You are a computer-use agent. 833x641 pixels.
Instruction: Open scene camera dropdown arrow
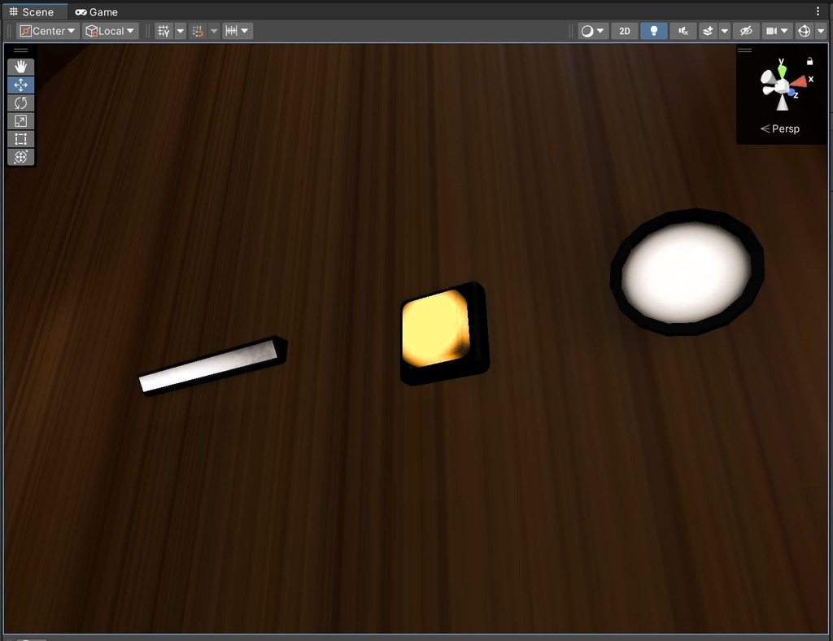[785, 31]
